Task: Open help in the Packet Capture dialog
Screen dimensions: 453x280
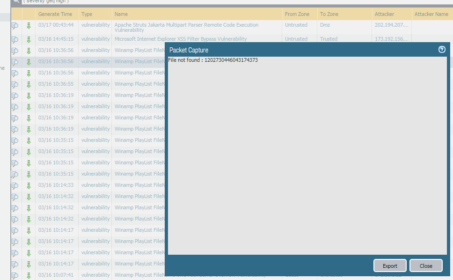Action: pos(442,50)
